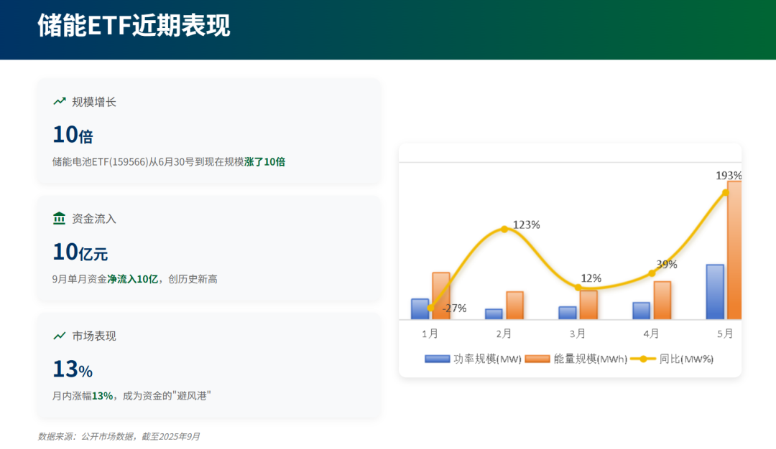Click the large 13% market performance figure

73,369
